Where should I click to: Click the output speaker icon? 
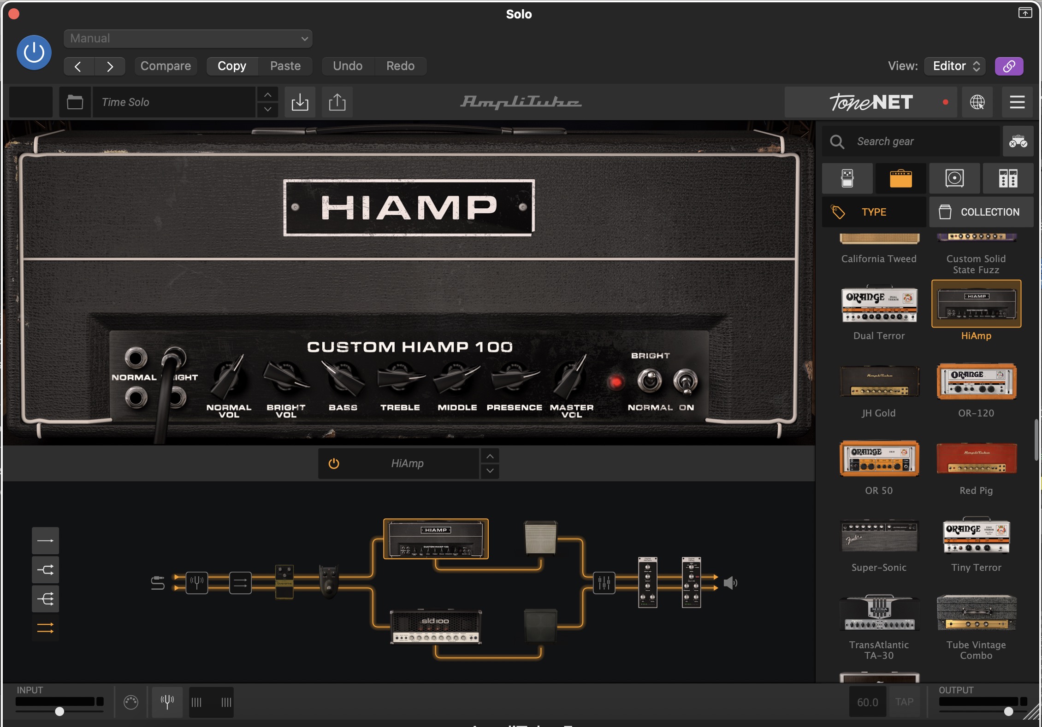coord(730,583)
